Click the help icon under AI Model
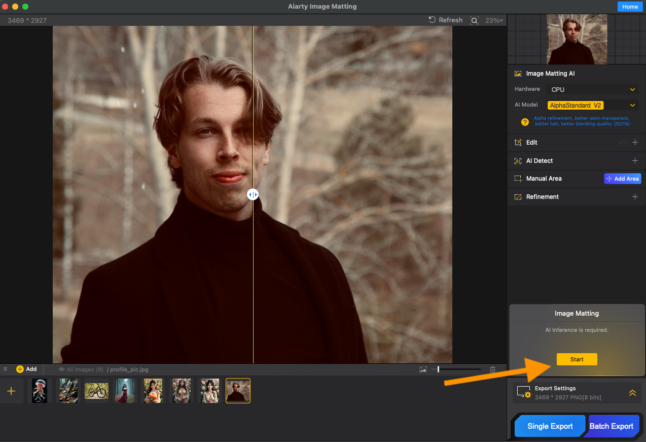 point(525,122)
